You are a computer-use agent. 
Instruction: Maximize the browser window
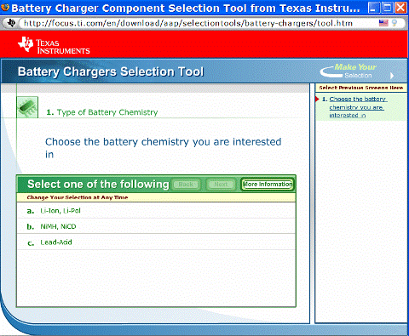(387, 8)
